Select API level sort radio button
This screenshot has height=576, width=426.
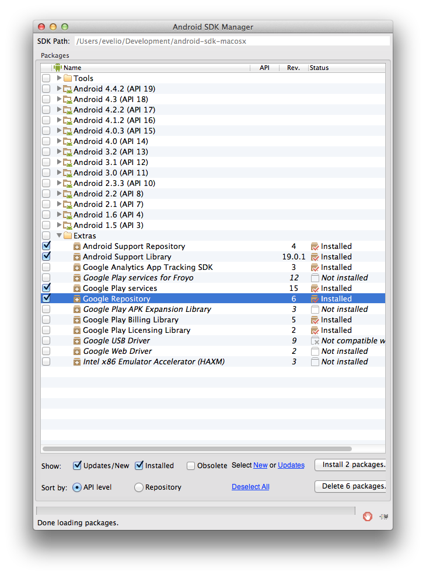click(x=77, y=487)
